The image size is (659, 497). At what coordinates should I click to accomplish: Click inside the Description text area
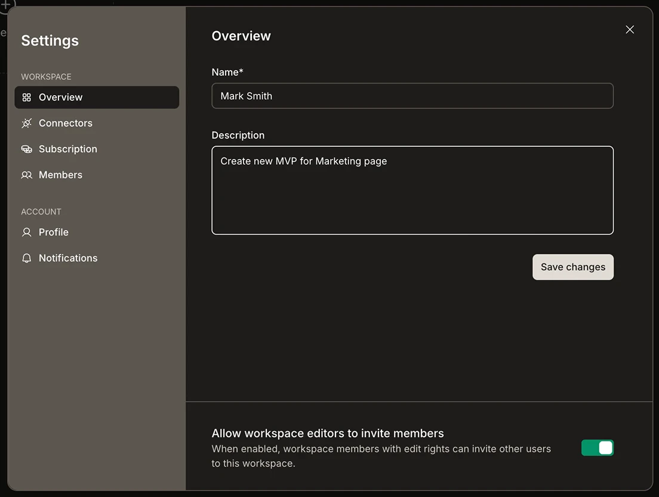[x=412, y=190]
